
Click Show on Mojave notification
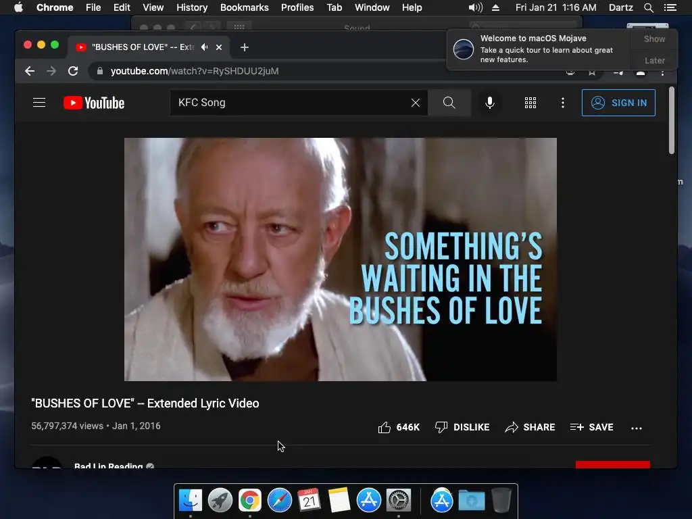[654, 39]
